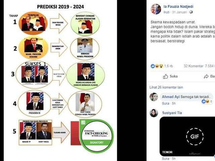Click Ahmad Ayi's name in the comments

[171, 97]
